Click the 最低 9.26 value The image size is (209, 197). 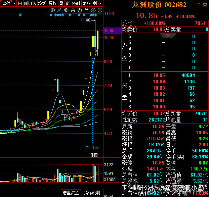[203, 139]
